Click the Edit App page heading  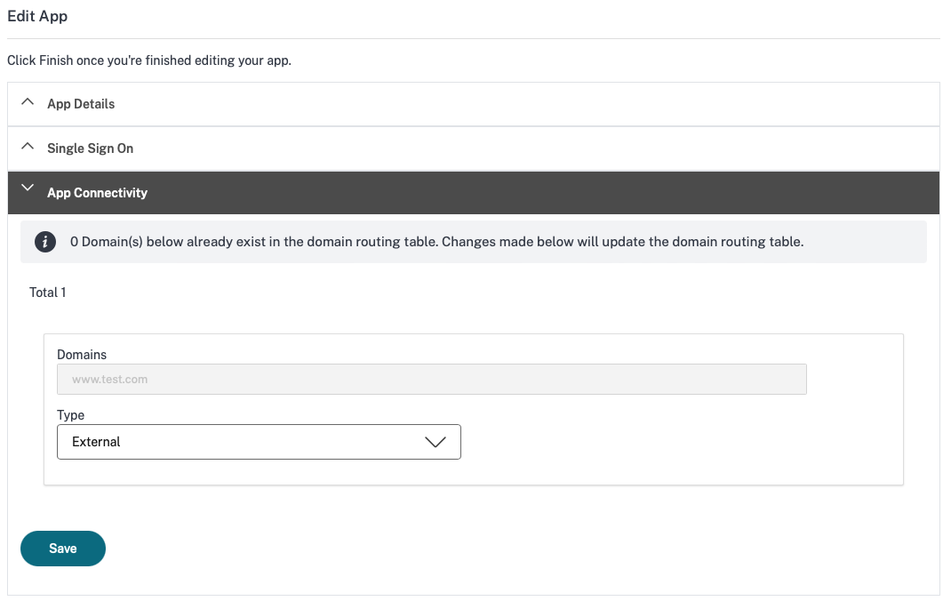tap(37, 16)
